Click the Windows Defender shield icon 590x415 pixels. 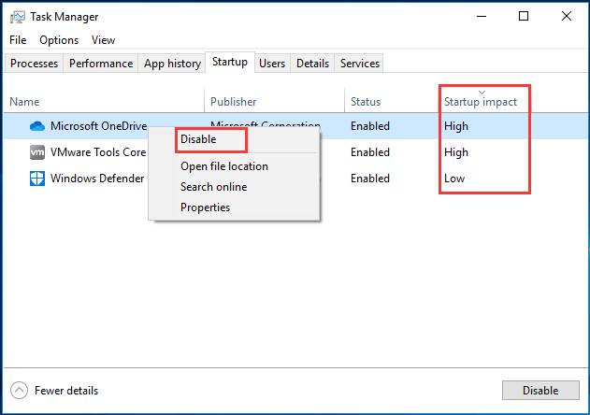tap(37, 179)
